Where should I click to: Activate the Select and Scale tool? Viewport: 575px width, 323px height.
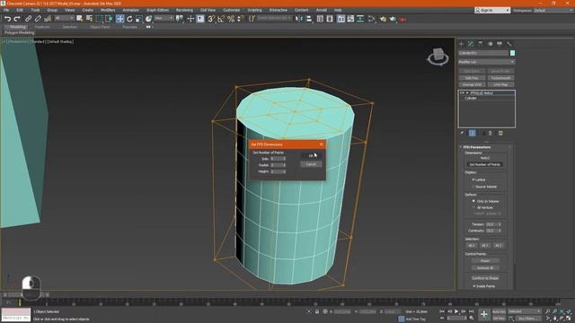tap(139, 19)
